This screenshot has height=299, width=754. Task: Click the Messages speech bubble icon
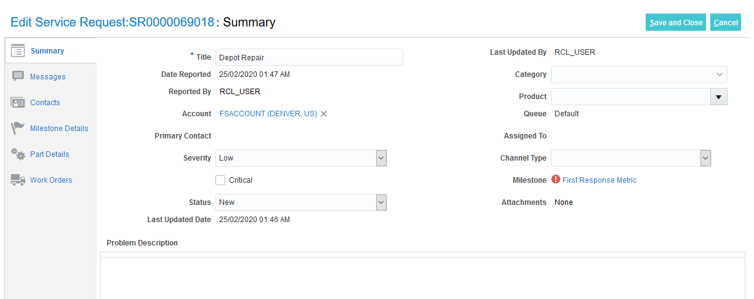(18, 76)
